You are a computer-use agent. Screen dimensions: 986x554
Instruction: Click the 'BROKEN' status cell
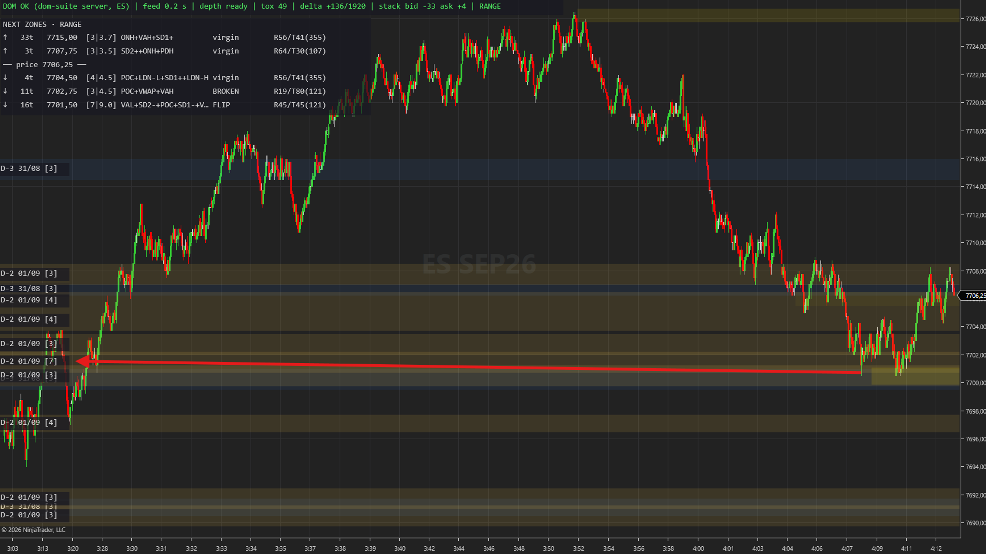226,91
